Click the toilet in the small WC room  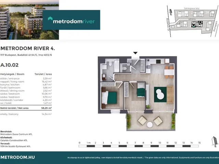pos(125,69)
